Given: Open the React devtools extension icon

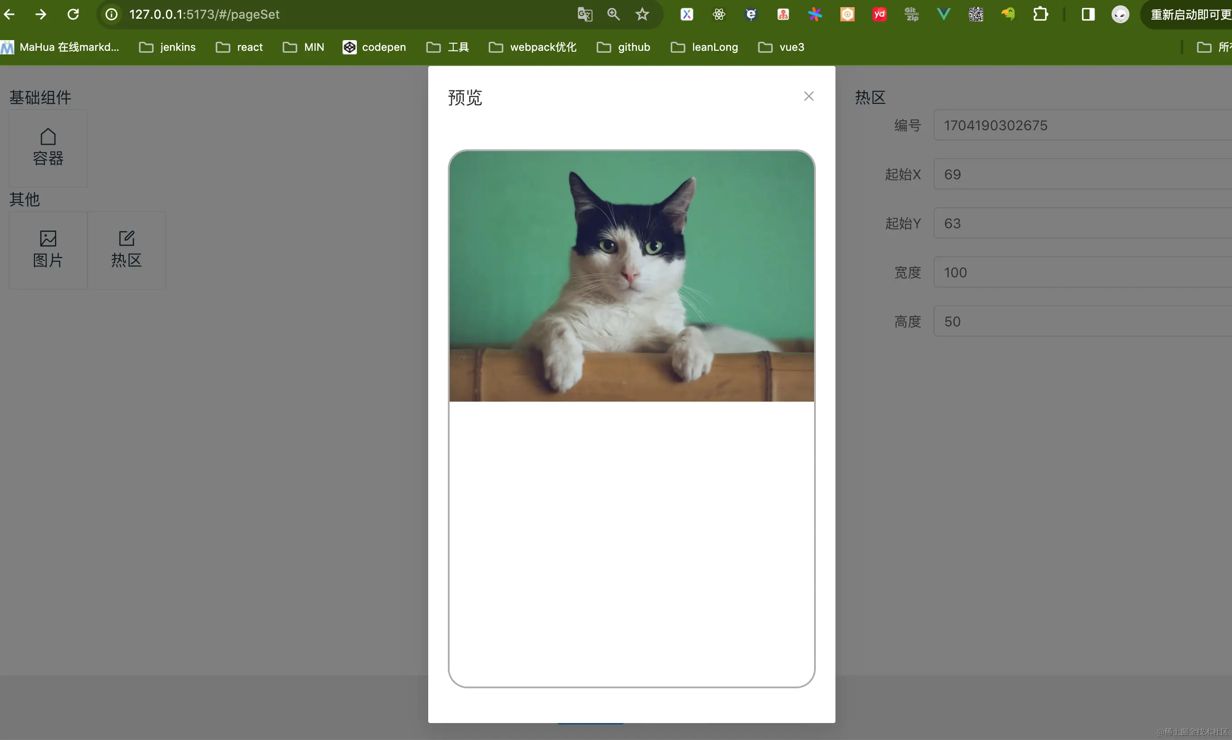Looking at the screenshot, I should coord(719,14).
